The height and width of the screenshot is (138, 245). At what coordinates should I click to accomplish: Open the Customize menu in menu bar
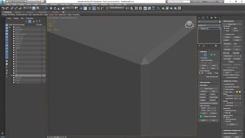tap(95, 5)
